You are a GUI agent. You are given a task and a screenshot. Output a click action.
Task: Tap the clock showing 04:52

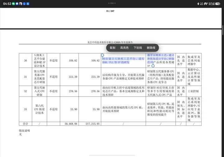(7, 4)
